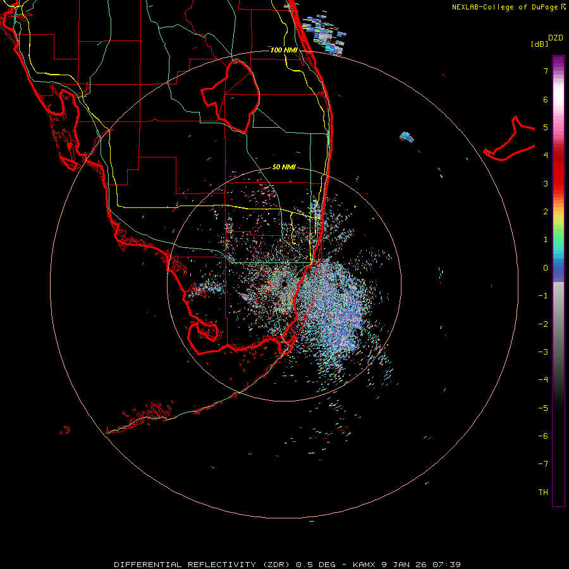Click the DZD legend title
The height and width of the screenshot is (569, 569).
556,38
